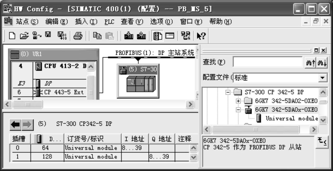Open the 选项(O) menu
Image resolution: width=333 pixels, height=171 pixels.
pyautogui.click(x=162, y=22)
